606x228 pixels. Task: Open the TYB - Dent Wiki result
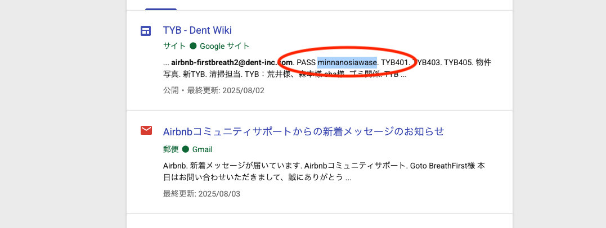click(x=197, y=30)
